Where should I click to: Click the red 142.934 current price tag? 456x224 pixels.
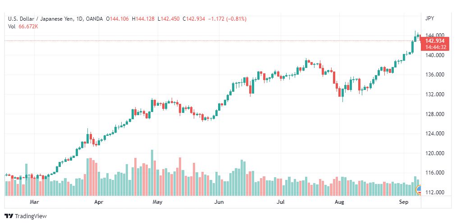(435, 40)
